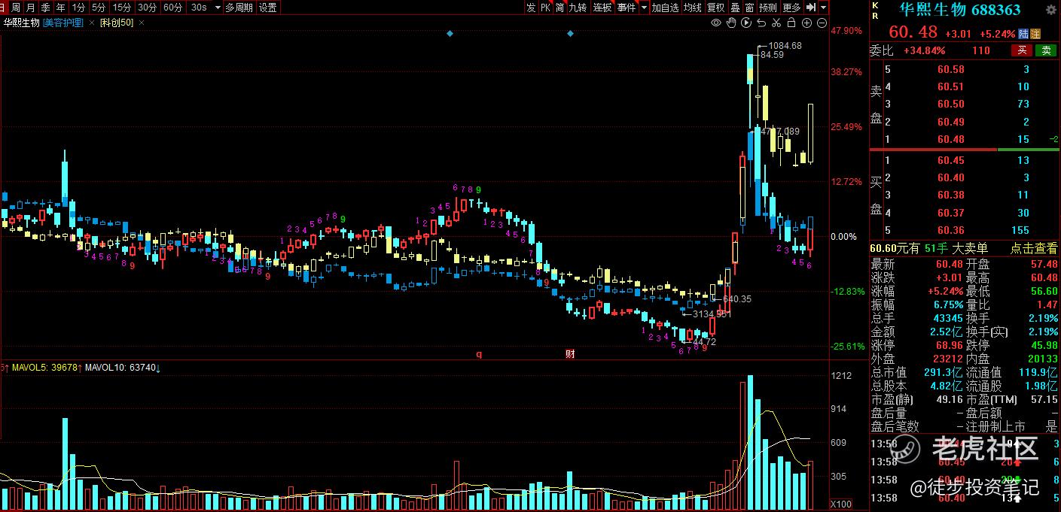Click the undo arrow icon above the chart
The image size is (1061, 512).
[x=761, y=23]
